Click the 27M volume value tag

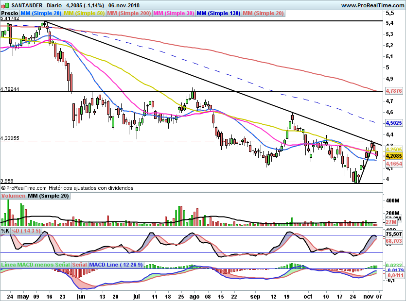391,222
